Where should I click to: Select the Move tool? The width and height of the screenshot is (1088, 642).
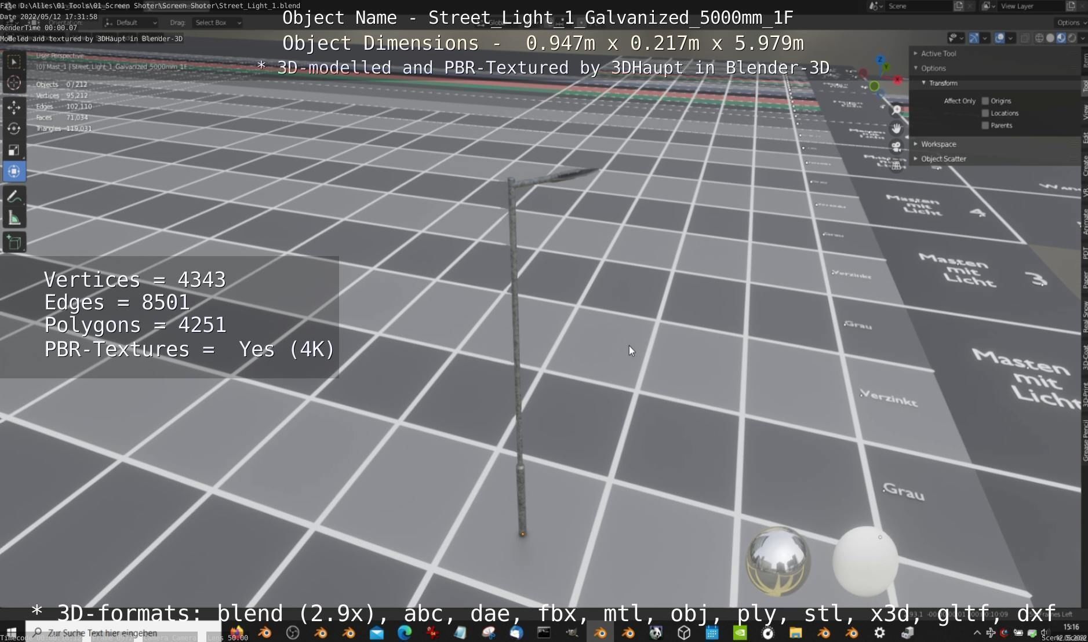click(x=14, y=107)
